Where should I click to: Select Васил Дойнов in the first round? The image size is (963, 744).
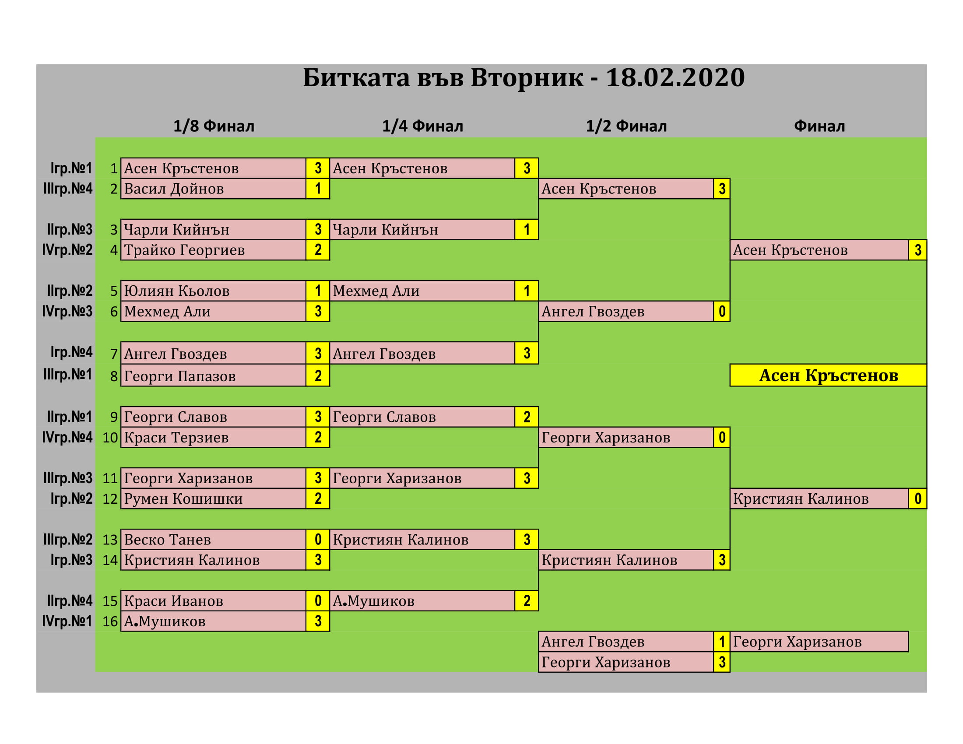click(x=213, y=189)
